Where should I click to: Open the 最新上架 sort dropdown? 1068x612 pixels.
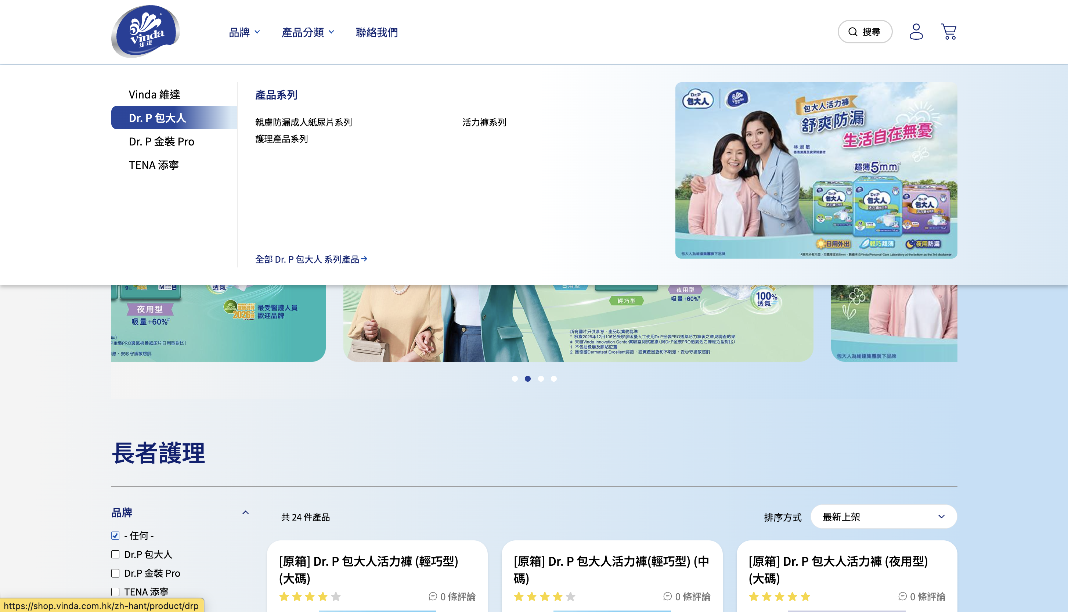(x=884, y=516)
